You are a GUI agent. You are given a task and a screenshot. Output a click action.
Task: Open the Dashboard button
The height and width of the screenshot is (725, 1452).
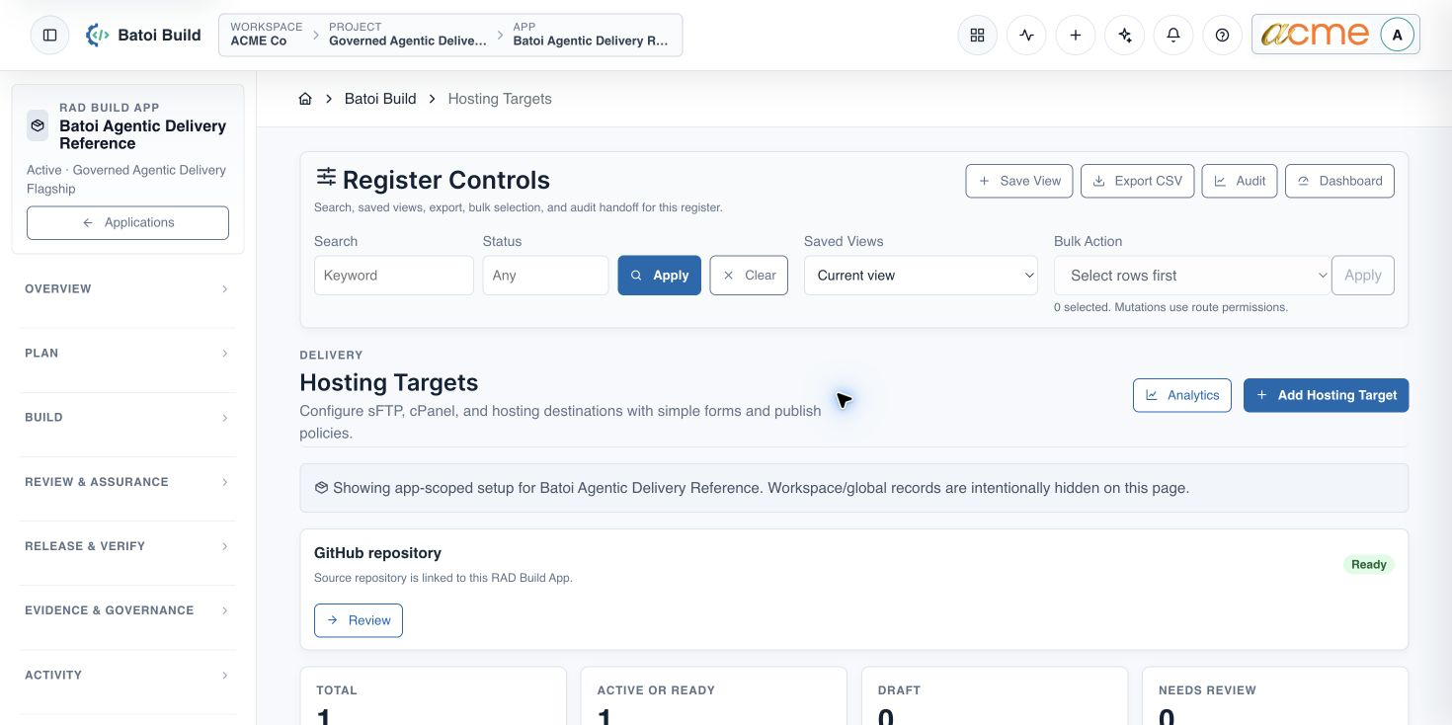(x=1340, y=181)
